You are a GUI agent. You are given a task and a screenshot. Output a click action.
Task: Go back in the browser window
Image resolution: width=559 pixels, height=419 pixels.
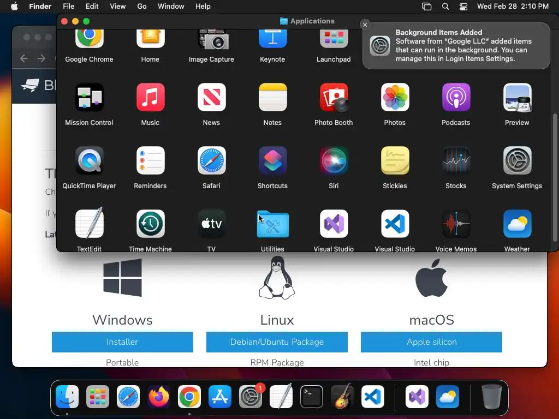[24, 58]
